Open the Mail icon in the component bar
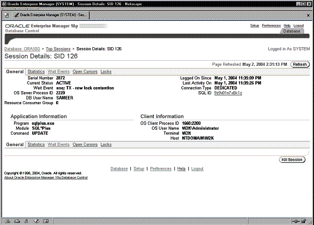Image resolution: width=314 pixels, height=225 pixels. click(x=17, y=221)
